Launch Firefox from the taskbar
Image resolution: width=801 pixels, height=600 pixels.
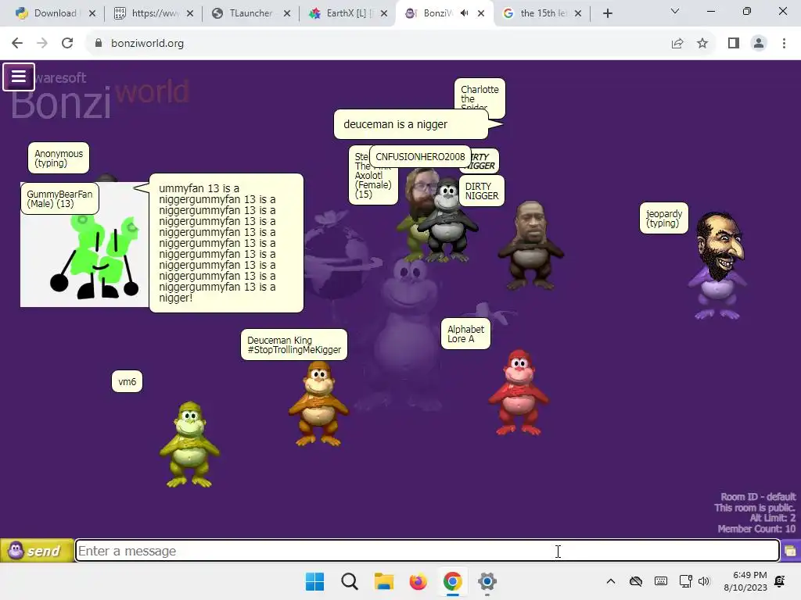pyautogui.click(x=418, y=581)
